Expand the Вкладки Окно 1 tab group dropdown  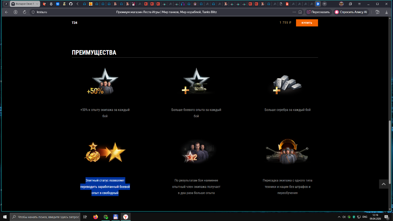click(x=37, y=4)
